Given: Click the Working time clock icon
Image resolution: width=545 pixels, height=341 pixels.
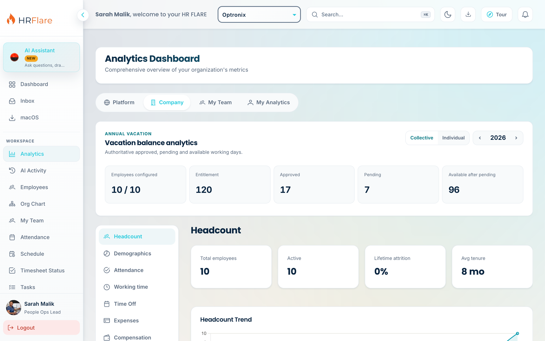Looking at the screenshot, I should coord(107,287).
